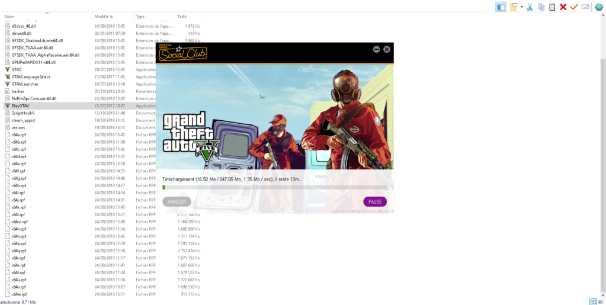The width and height of the screenshot is (606, 305).
Task: Select the x64m.rpf file name
Action: point(20,222)
